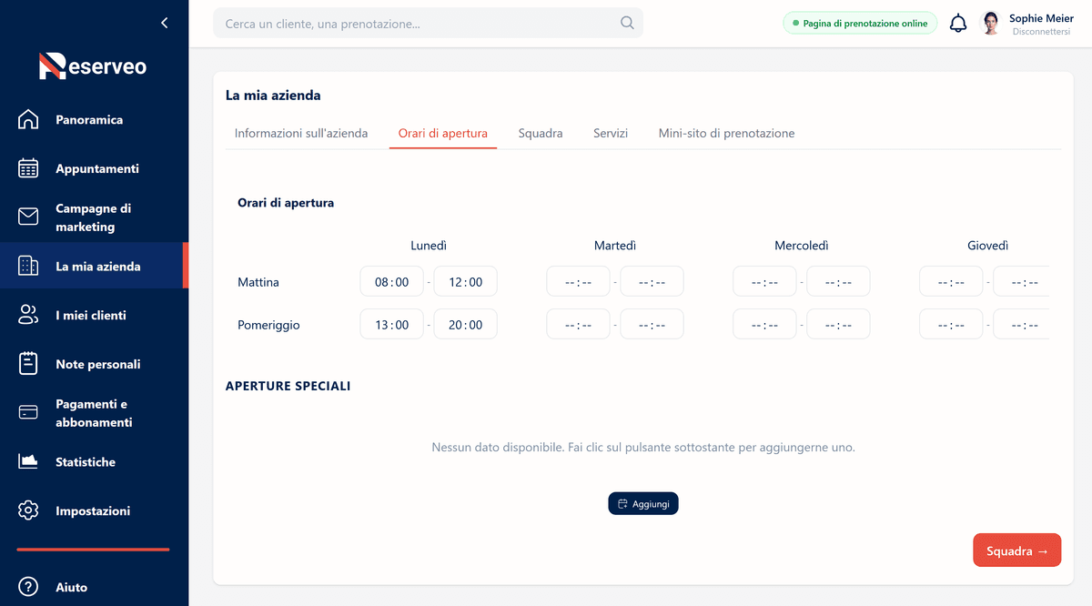The height and width of the screenshot is (606, 1092).
Task: Edit Lunedì Mattina end time 12:00
Action: [x=466, y=282]
